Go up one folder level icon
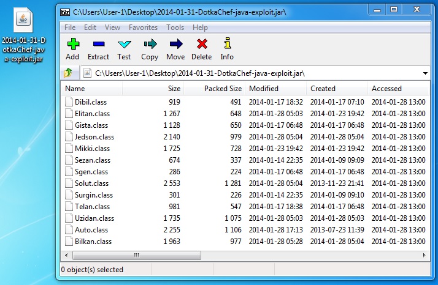Image resolution: width=438 pixels, height=285 pixels. [68, 73]
